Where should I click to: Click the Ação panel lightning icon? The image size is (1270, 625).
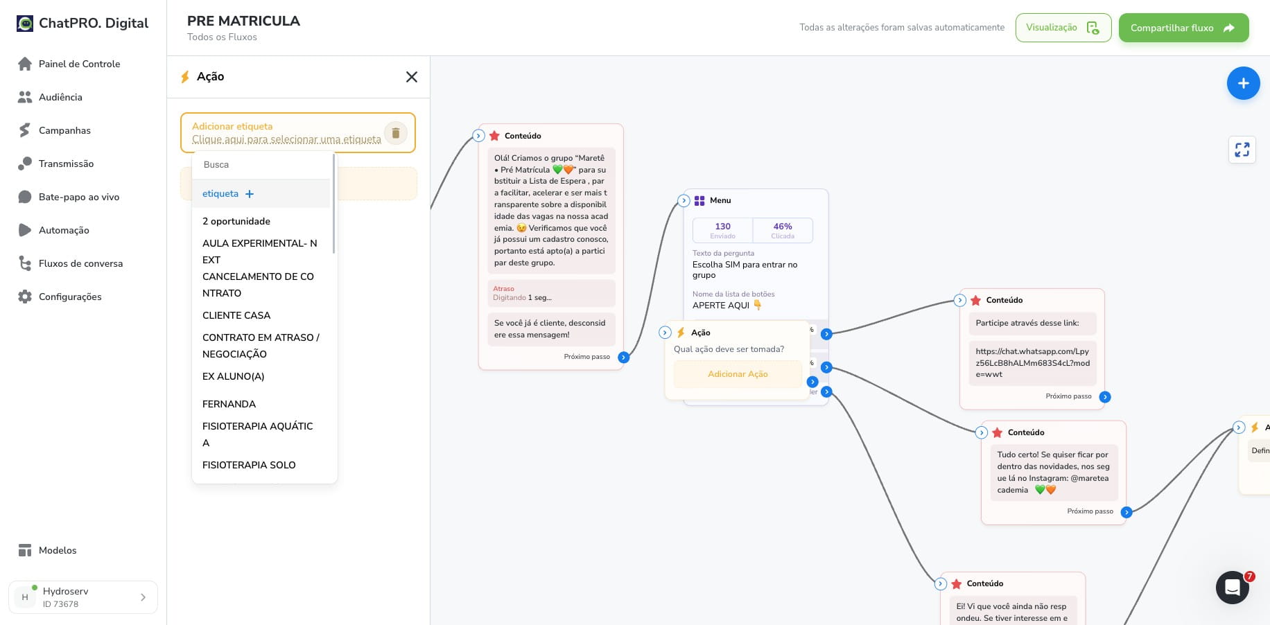point(185,77)
